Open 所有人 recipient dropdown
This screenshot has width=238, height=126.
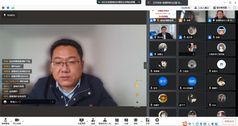point(14,102)
